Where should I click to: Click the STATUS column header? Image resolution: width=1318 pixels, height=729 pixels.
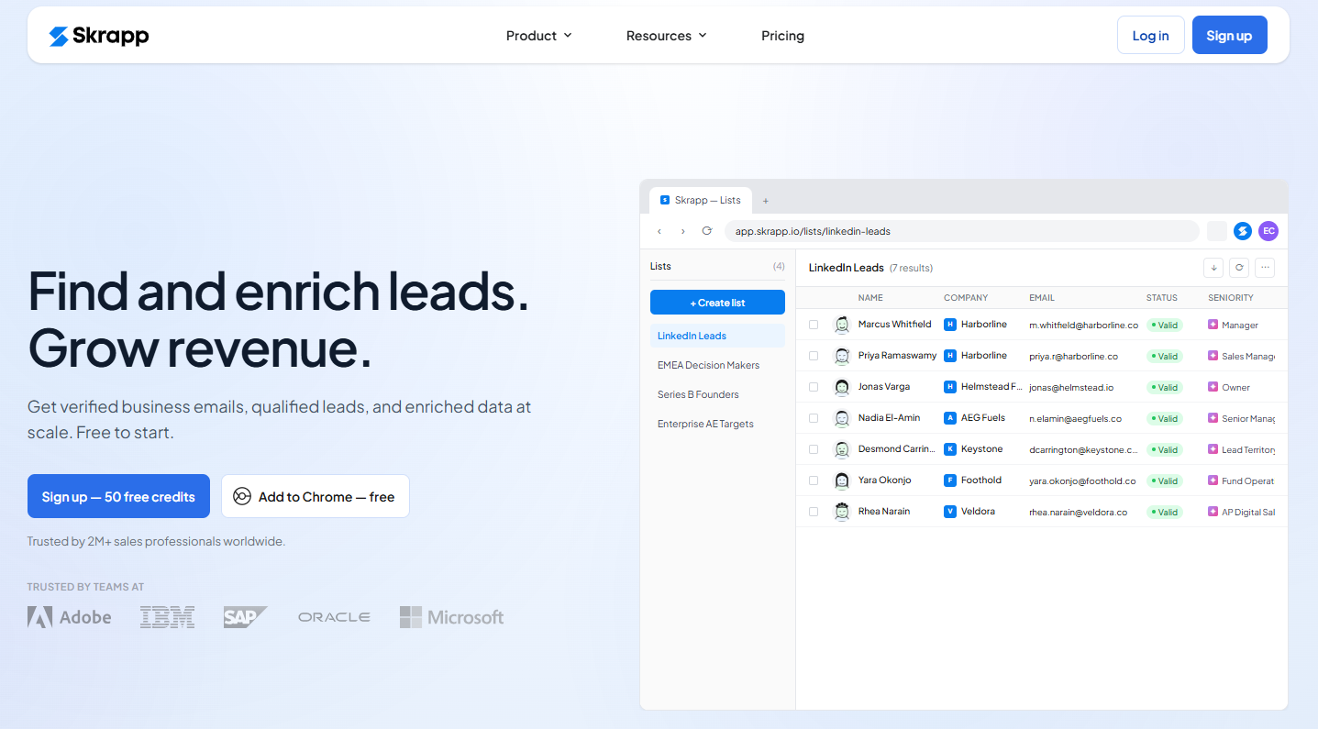1162,298
